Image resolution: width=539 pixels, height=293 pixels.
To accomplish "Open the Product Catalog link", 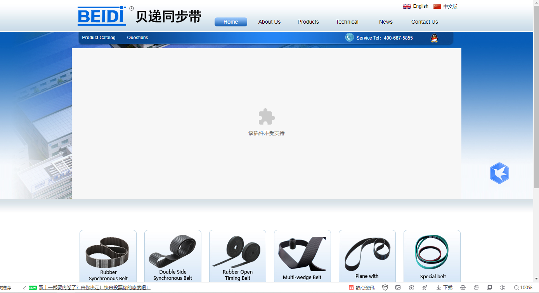I will point(99,38).
